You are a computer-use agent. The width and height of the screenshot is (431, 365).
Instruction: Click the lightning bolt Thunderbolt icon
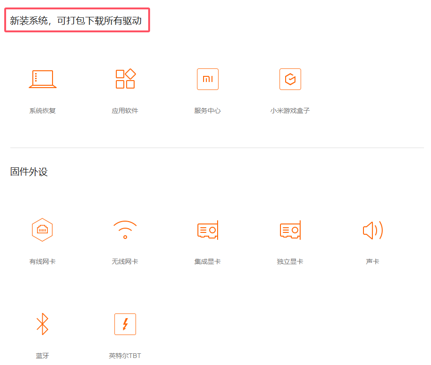pos(125,324)
